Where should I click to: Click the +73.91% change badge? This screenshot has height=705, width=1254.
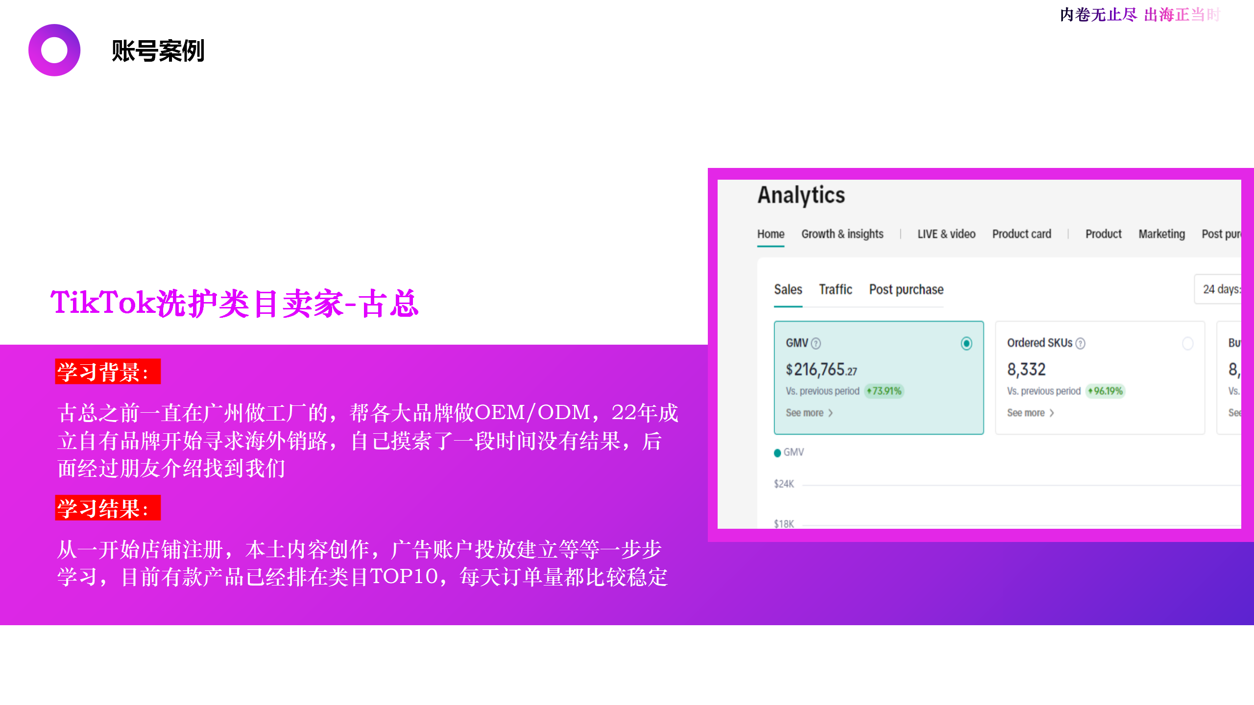pos(884,391)
